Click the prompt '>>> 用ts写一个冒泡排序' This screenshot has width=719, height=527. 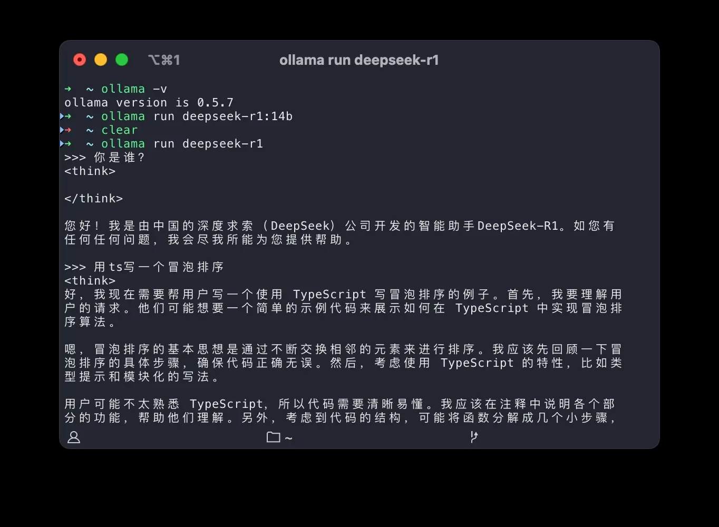coord(144,267)
